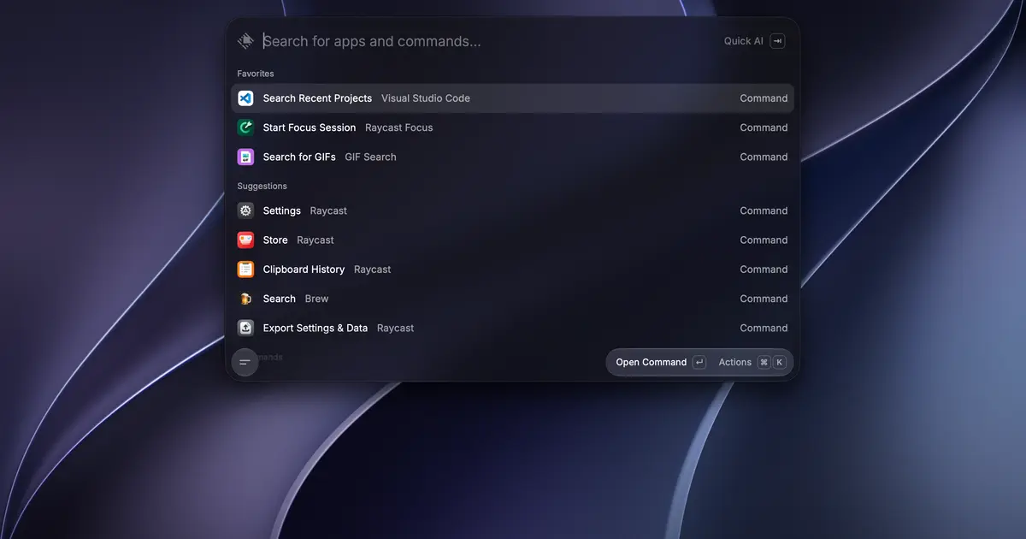Click the Raycast Focus green icon
The height and width of the screenshot is (539, 1026).
pos(245,127)
